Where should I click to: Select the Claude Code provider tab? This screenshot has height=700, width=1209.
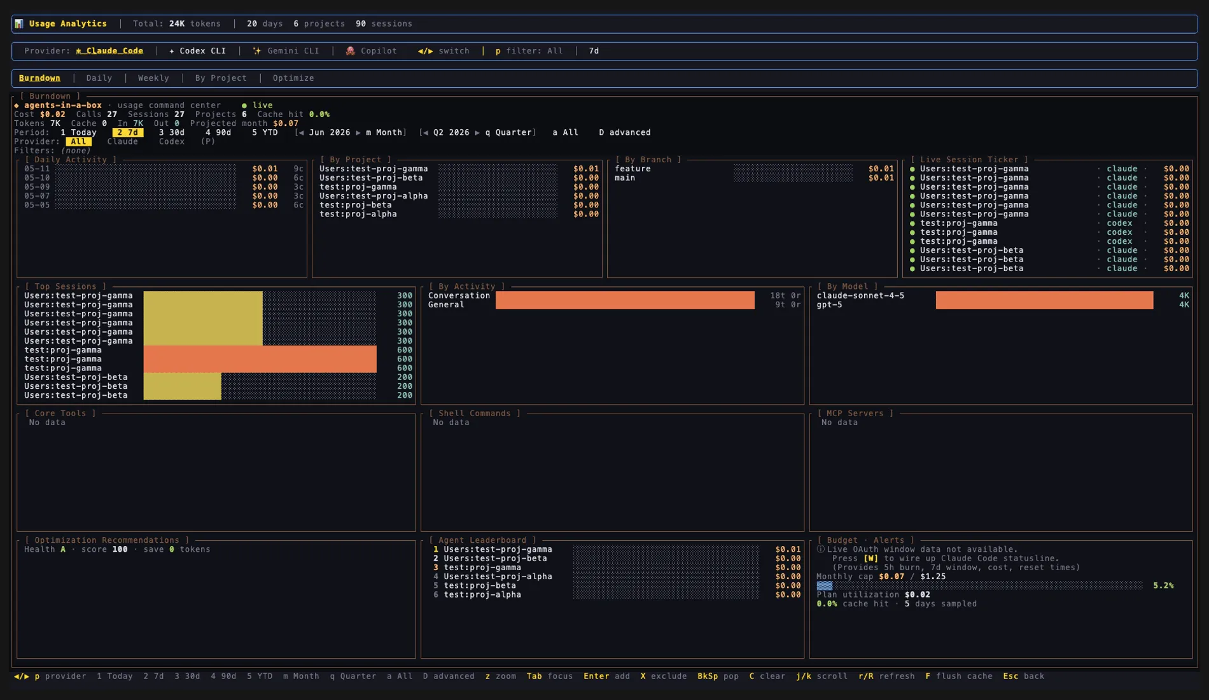tap(109, 51)
